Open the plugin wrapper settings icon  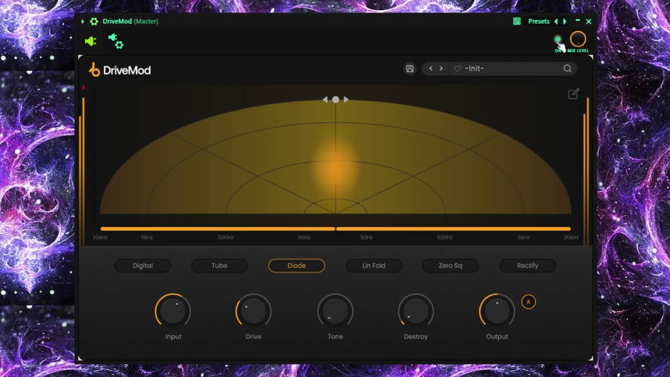coord(116,41)
